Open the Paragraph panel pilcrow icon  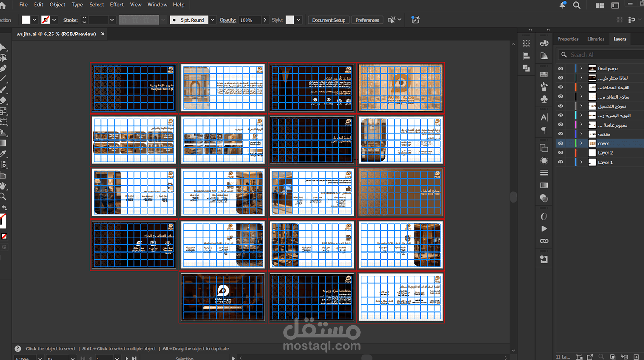pos(544,130)
